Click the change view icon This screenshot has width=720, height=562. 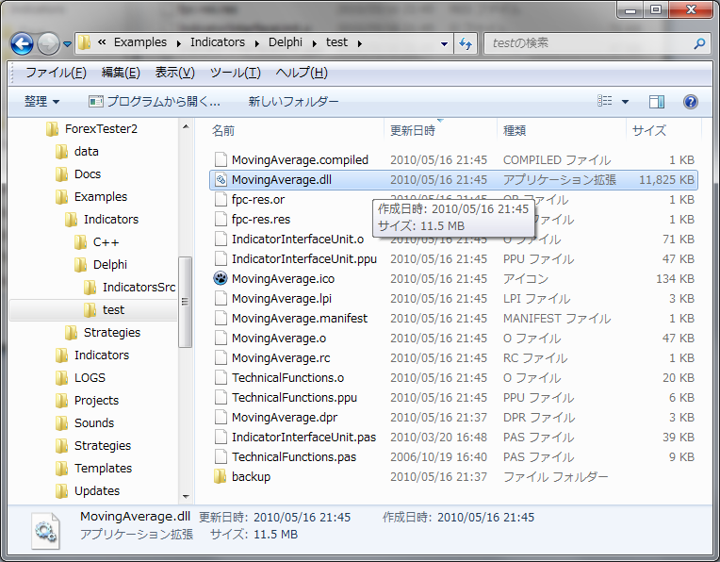pos(604,101)
